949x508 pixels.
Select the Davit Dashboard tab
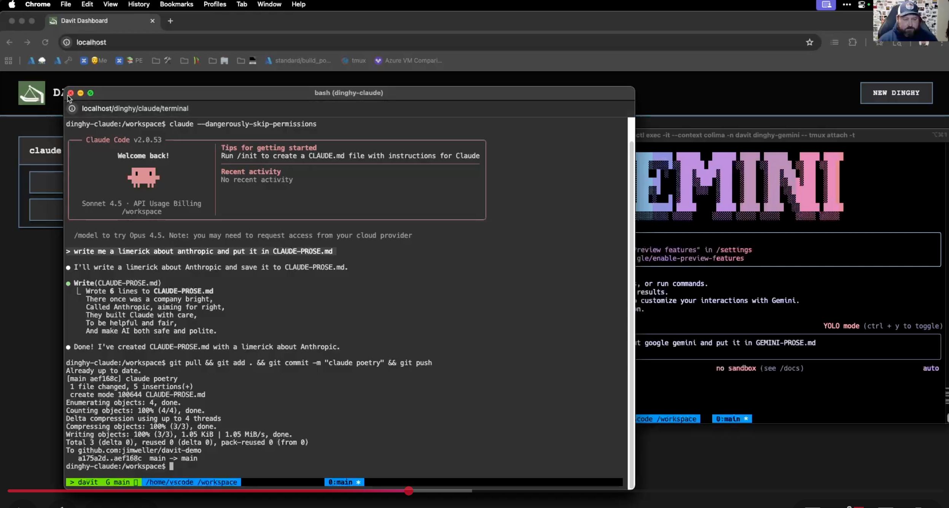(x=84, y=21)
